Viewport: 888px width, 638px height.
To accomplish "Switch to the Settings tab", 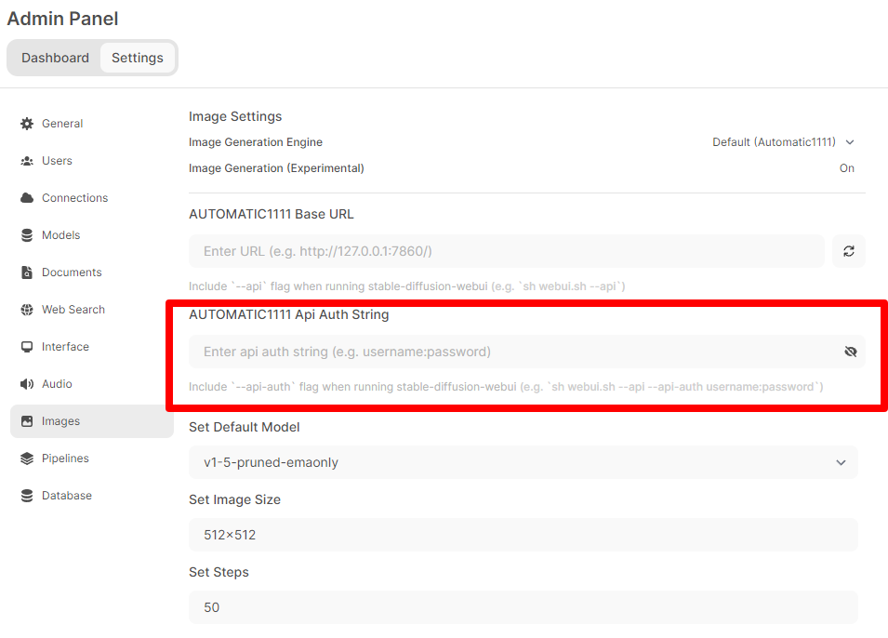I will pos(137,58).
